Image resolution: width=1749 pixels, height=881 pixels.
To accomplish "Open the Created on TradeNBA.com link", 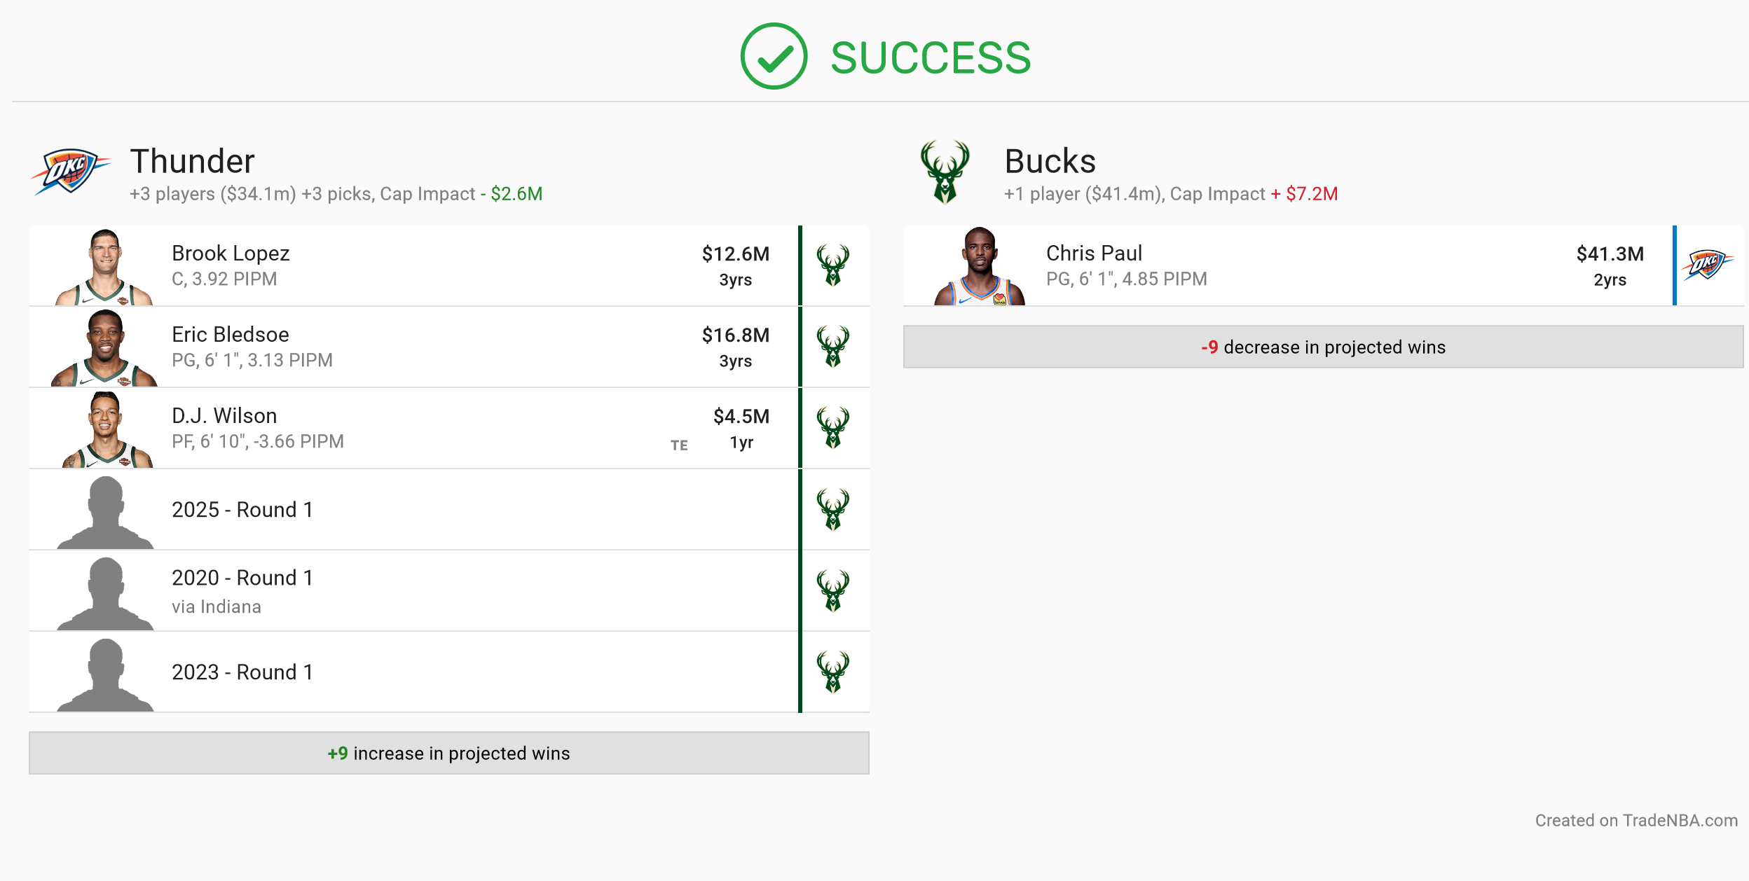I will 1636,820.
